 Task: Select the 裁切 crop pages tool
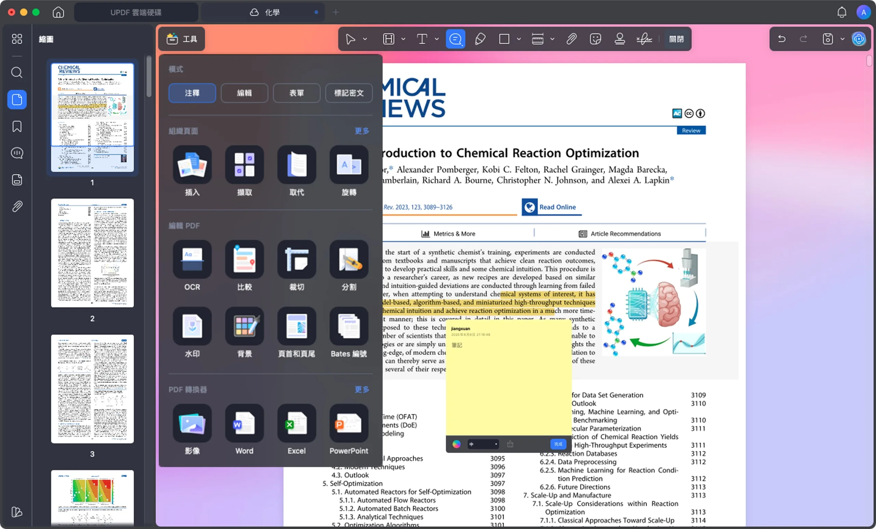[296, 259]
